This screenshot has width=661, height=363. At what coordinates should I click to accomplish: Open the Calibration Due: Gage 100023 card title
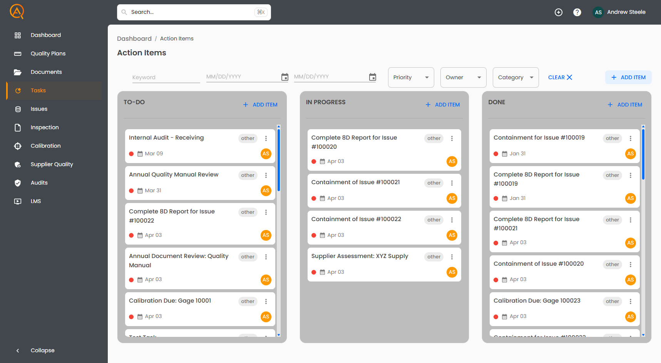click(x=537, y=301)
